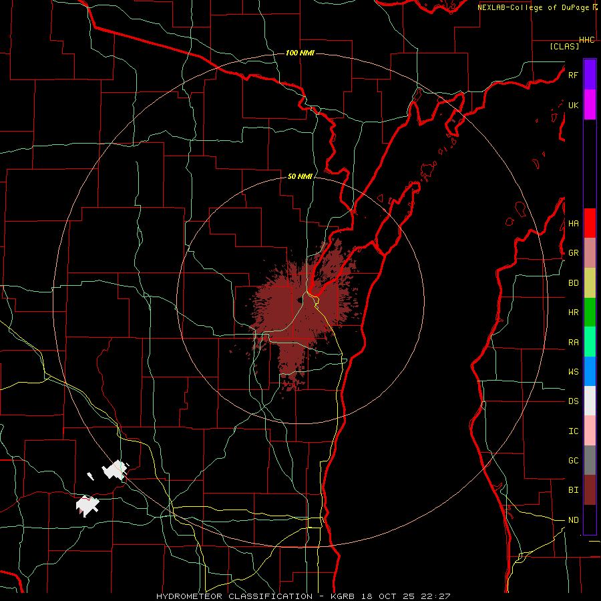Click the 22:27 timestamp text
This screenshot has height=601, width=601.
coord(436,596)
